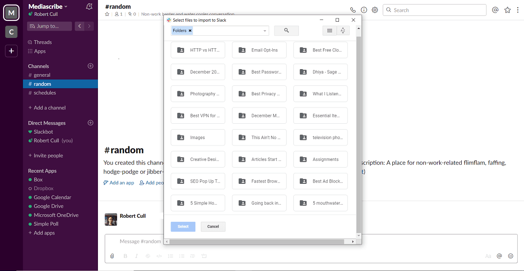524x271 pixels.
Task: Click the search magnifier button in file picker
Action: pos(287,30)
